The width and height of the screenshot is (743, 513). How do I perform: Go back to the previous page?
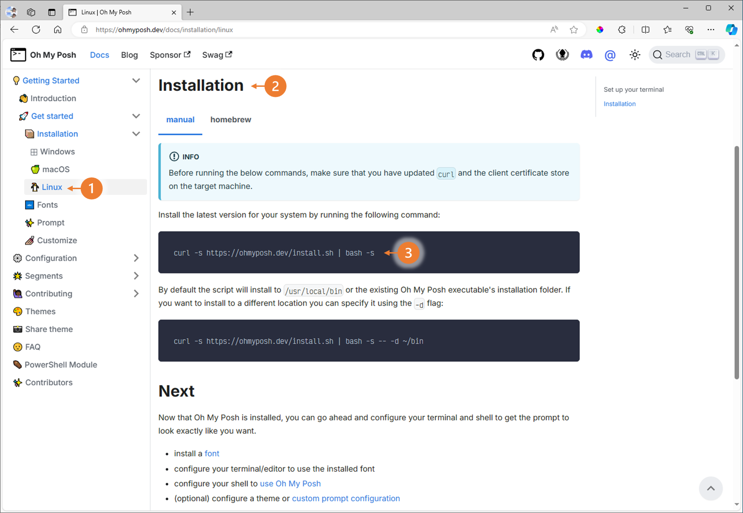(x=14, y=30)
